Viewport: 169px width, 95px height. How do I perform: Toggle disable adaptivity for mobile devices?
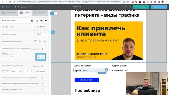coord(43,78)
